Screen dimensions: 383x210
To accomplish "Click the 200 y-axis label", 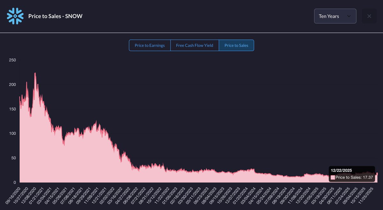I will coord(12,85).
